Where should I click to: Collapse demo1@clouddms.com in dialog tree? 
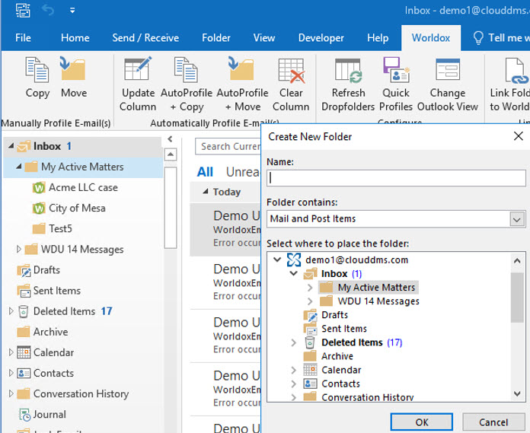[277, 259]
